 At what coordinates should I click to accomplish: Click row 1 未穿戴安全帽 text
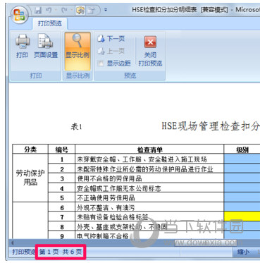(142, 159)
